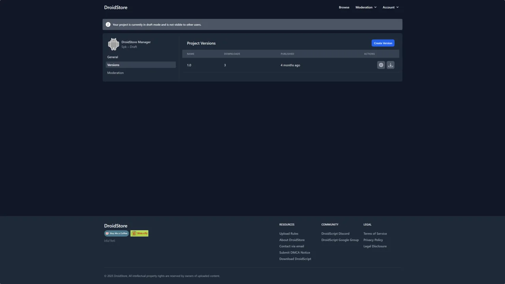
Task: Click the draft mode notice text
Action: (157, 24)
